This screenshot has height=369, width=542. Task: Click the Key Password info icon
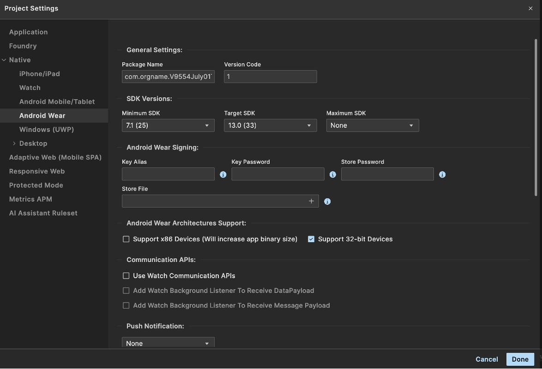[x=333, y=175]
